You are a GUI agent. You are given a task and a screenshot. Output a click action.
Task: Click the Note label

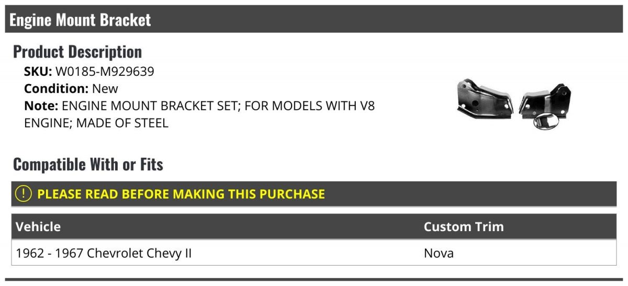coord(41,106)
